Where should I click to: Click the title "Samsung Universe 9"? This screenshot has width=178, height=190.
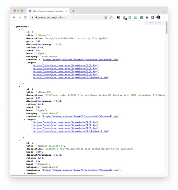click(x=50, y=146)
